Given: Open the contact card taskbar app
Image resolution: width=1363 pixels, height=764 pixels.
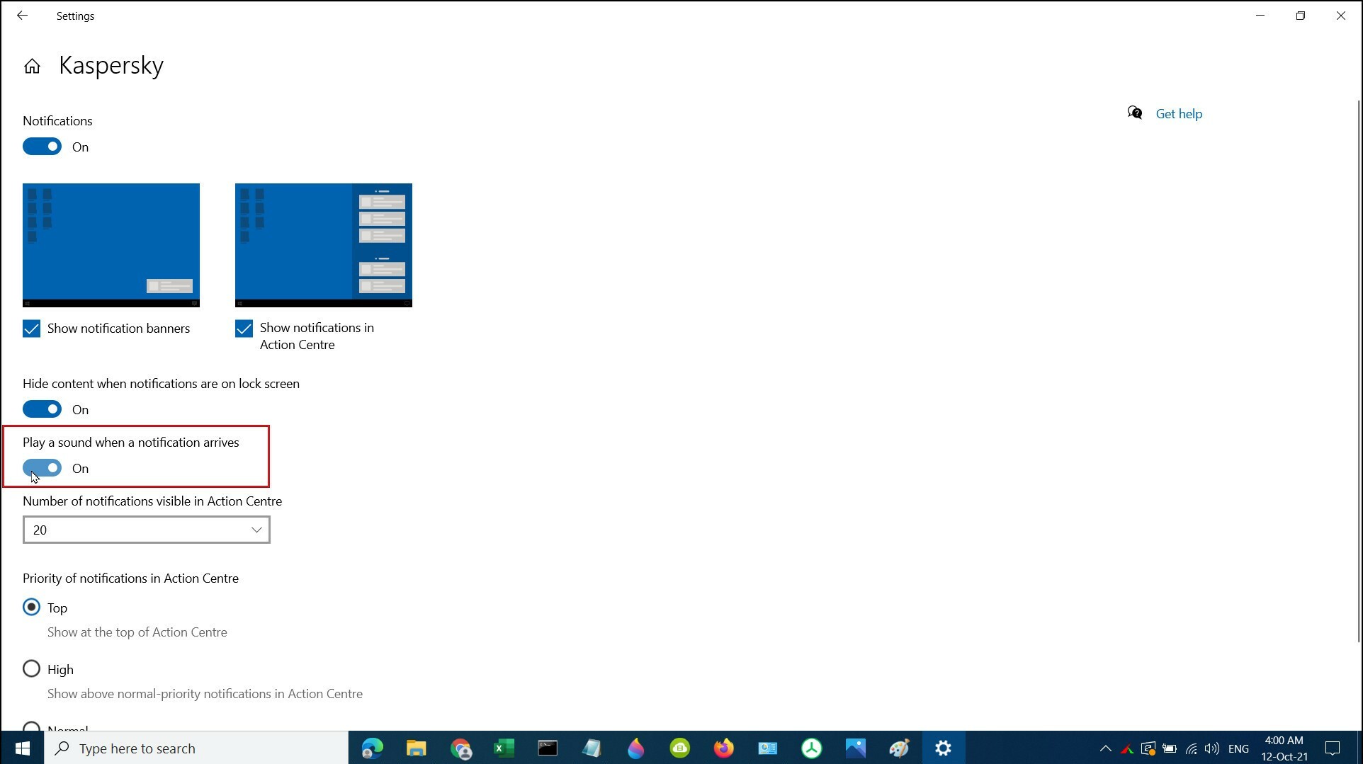Looking at the screenshot, I should pos(767,748).
